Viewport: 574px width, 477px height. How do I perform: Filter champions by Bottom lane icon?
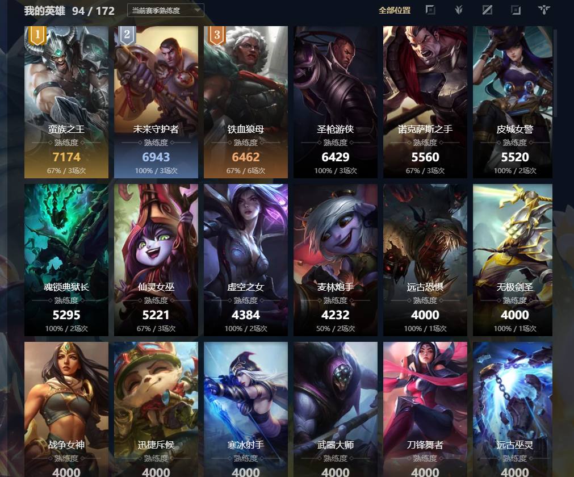point(516,10)
